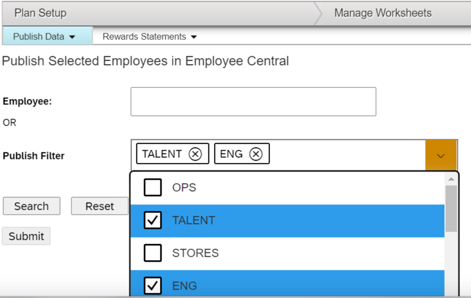471x298 pixels.
Task: Check the OPS checkbox
Action: tap(153, 188)
